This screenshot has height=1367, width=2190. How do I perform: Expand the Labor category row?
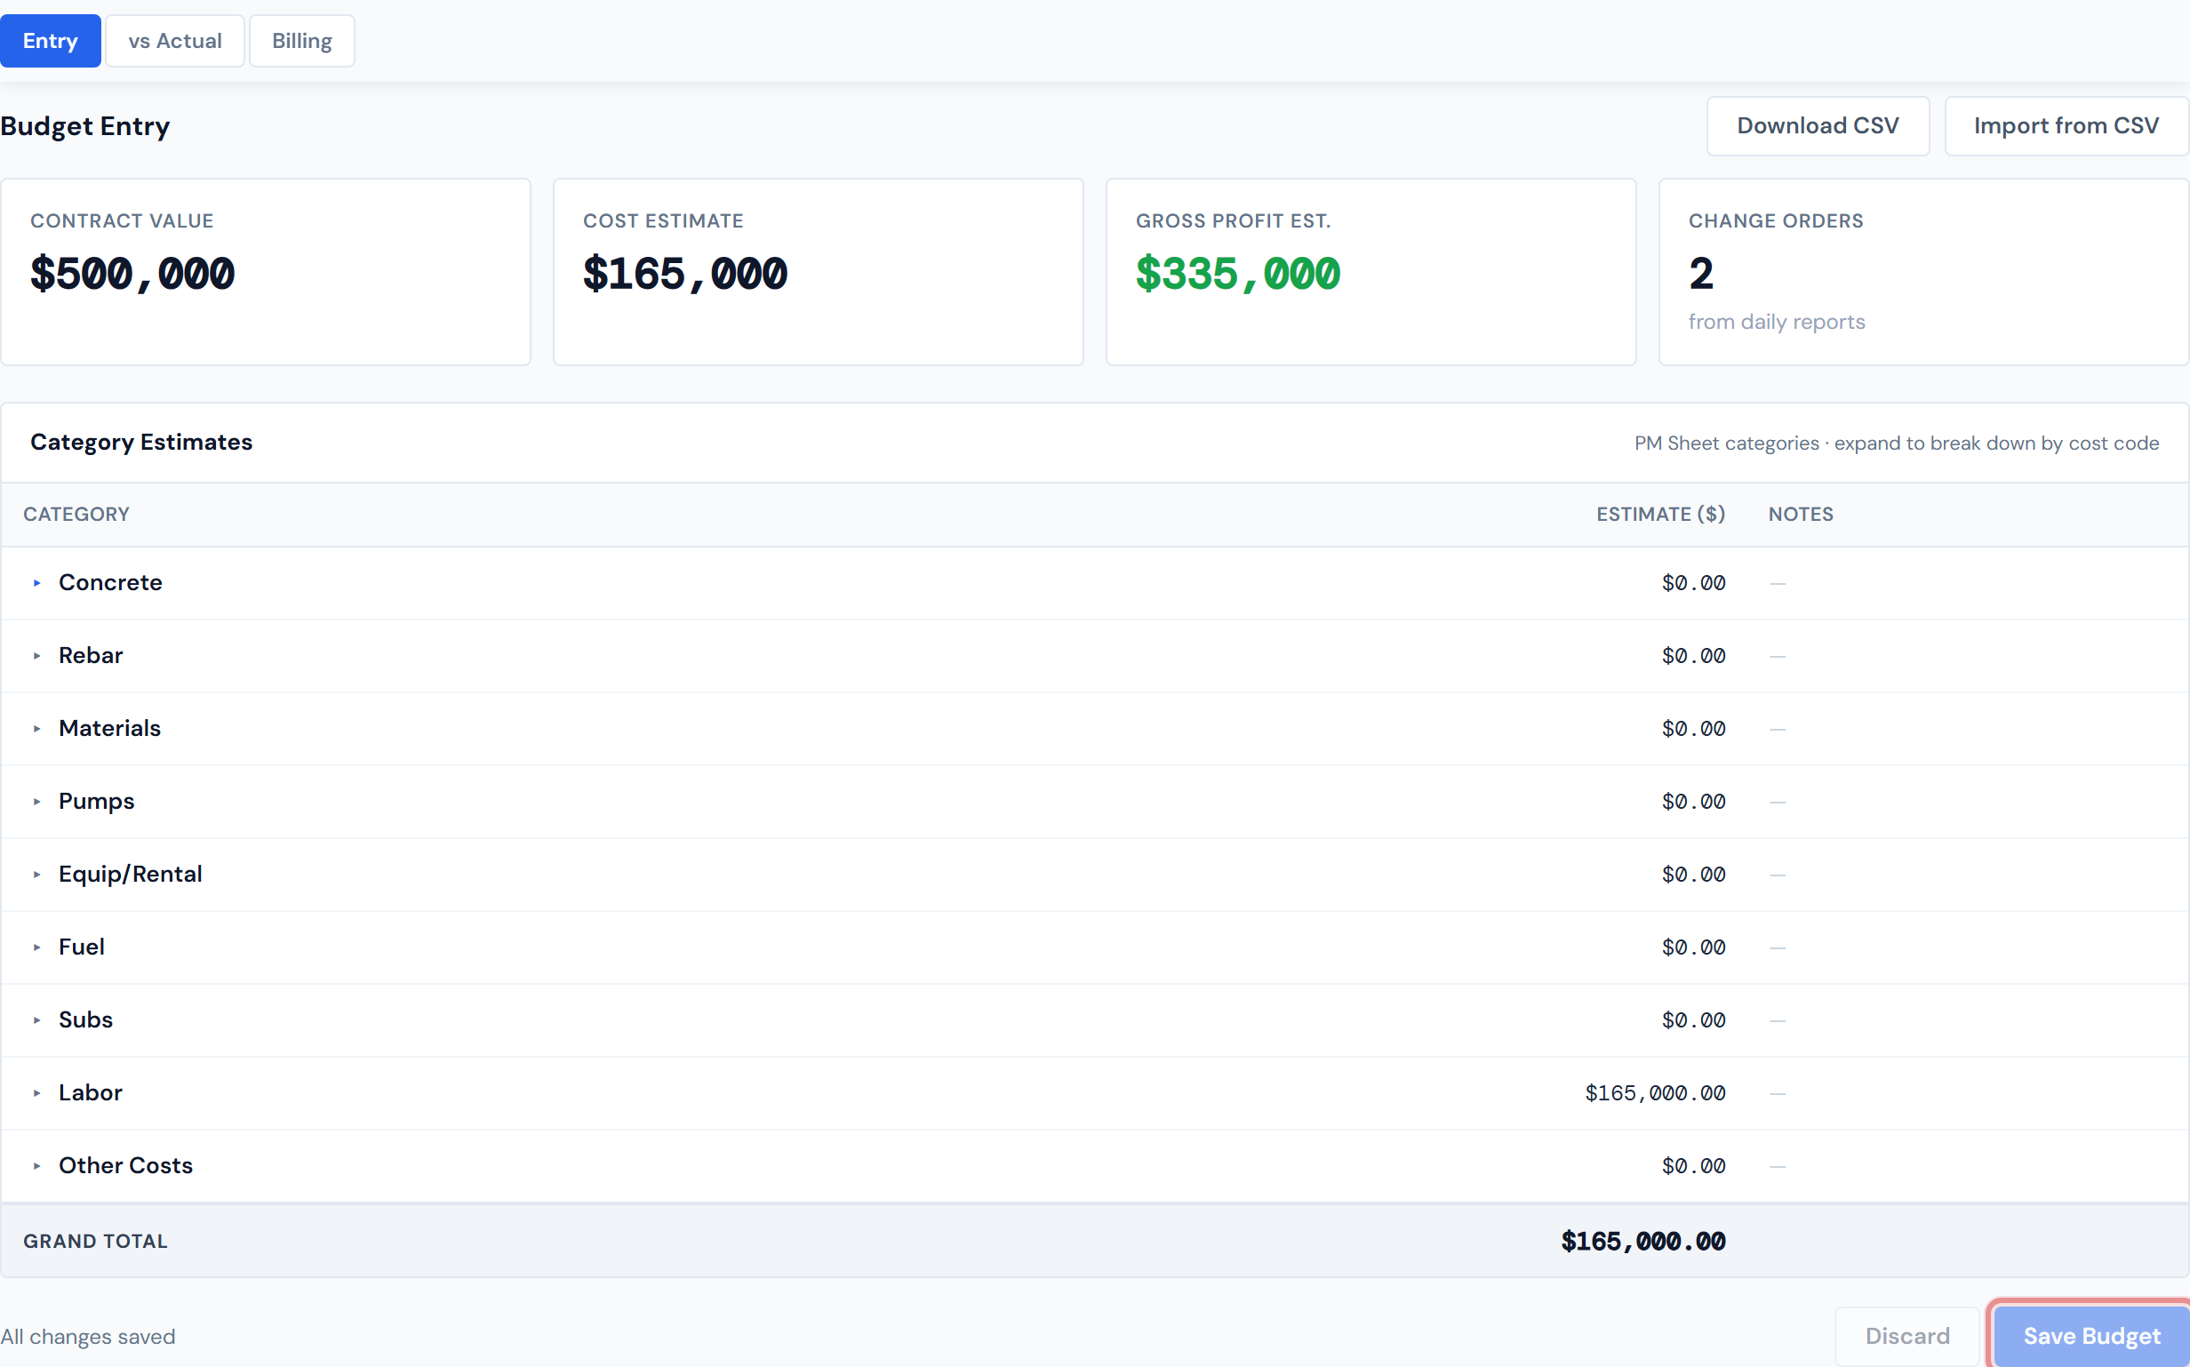(x=37, y=1093)
